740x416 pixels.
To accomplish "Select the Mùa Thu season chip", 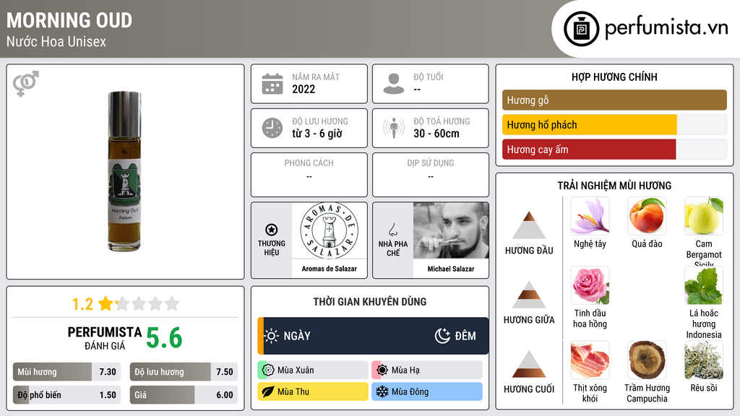I will [x=313, y=391].
